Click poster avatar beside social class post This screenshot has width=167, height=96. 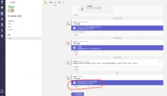[68, 43]
